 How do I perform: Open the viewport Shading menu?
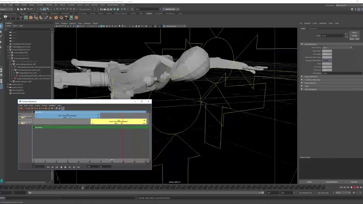[x=64, y=23]
